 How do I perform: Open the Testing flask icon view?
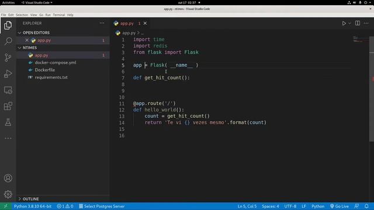[x=8, y=123]
